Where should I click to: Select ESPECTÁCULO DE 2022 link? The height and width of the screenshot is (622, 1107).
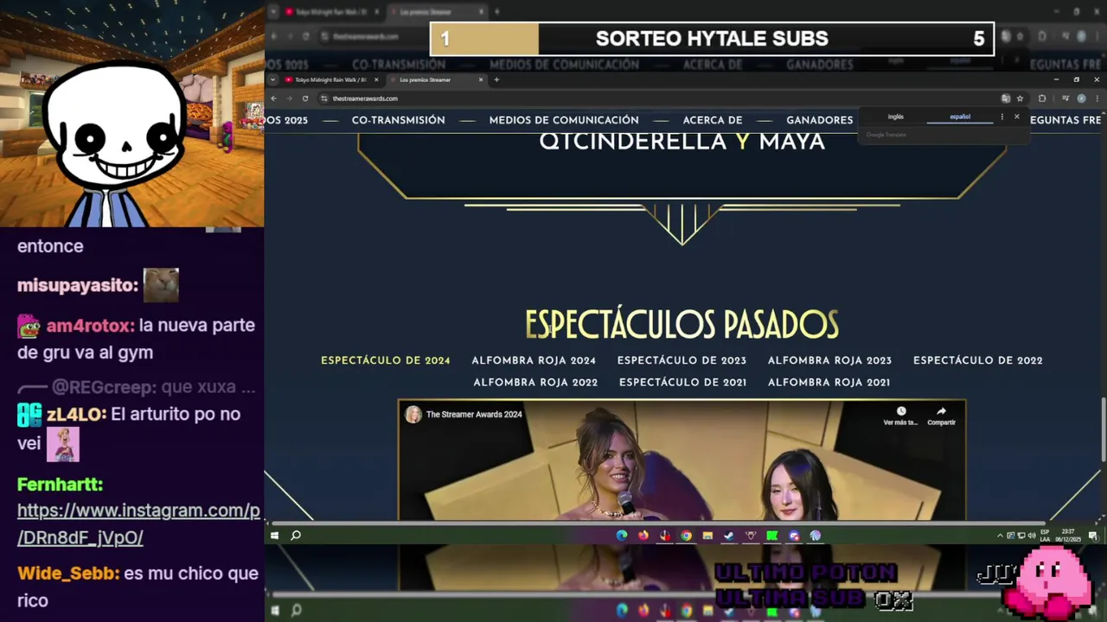coord(978,360)
